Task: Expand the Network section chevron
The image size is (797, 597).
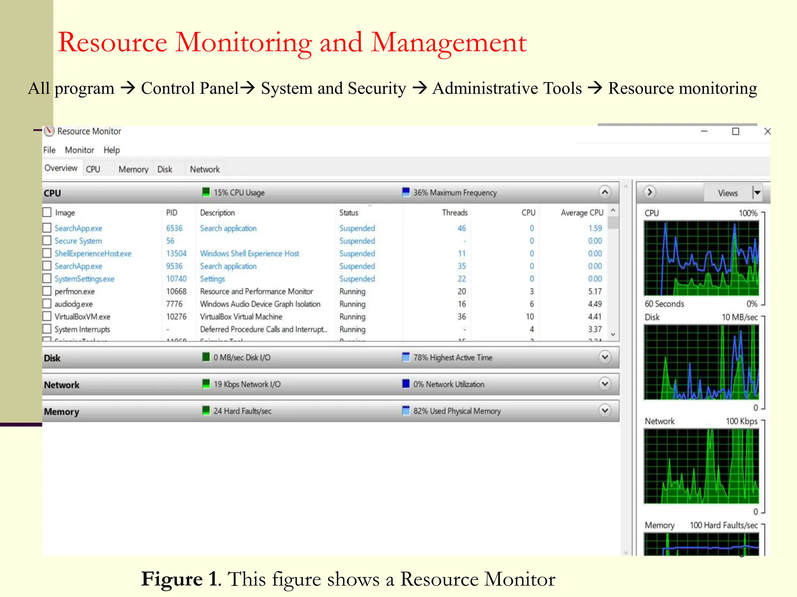Action: pos(605,384)
